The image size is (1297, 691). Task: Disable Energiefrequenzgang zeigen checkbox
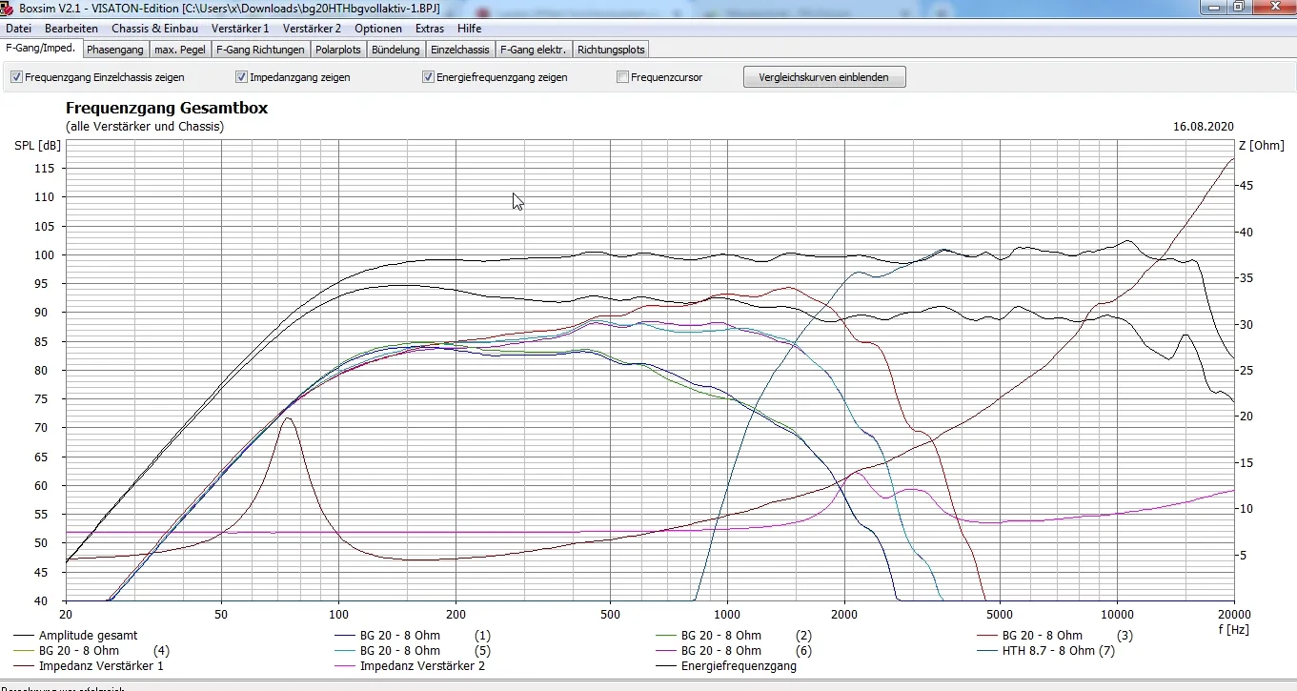click(x=429, y=77)
